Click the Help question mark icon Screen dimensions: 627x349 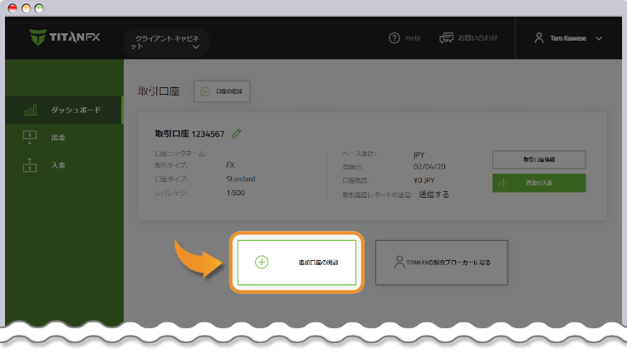[x=394, y=38]
